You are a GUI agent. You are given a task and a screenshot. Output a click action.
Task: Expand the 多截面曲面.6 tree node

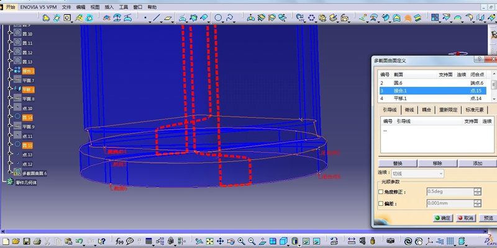9,173
